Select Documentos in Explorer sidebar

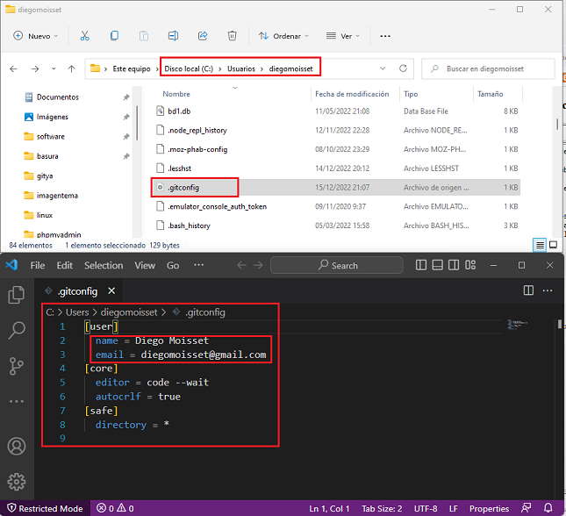tap(57, 97)
